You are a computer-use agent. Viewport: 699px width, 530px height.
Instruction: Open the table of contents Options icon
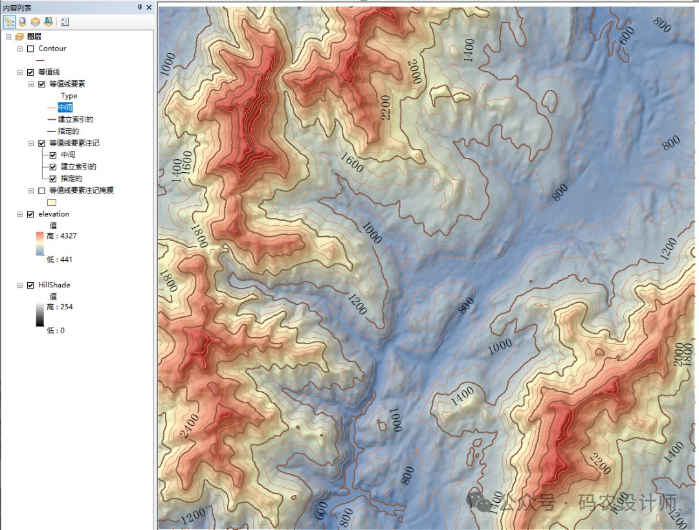pos(64,21)
